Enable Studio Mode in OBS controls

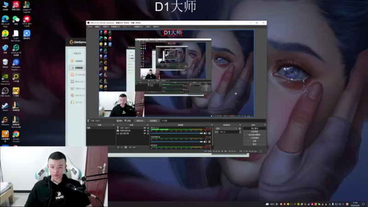pyautogui.click(x=255, y=138)
